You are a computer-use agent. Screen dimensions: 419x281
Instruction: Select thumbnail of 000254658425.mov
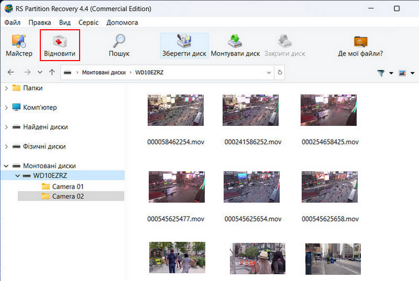tap(328, 110)
